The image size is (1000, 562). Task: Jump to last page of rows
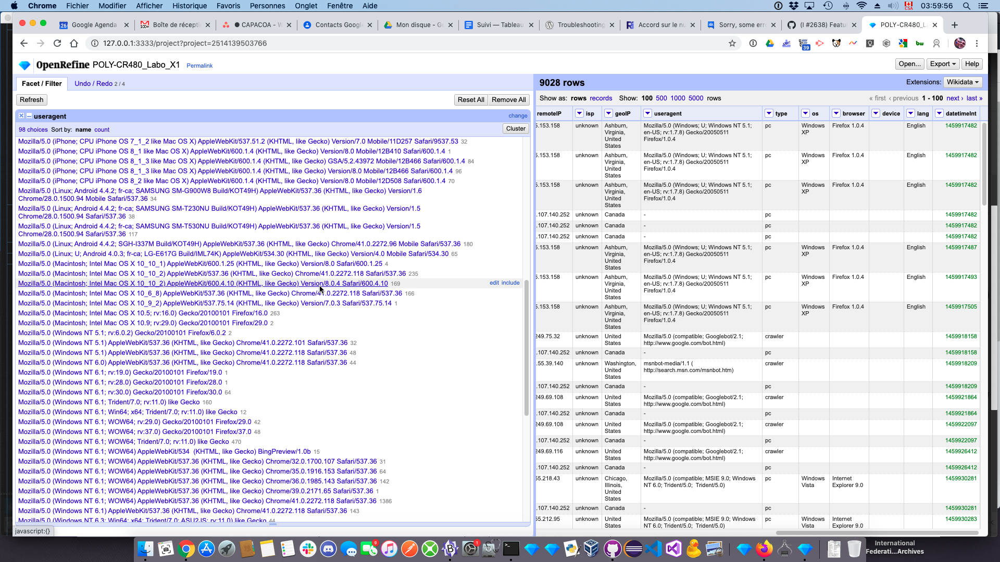point(974,98)
